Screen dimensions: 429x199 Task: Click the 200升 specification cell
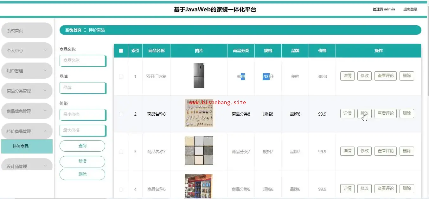point(268,76)
